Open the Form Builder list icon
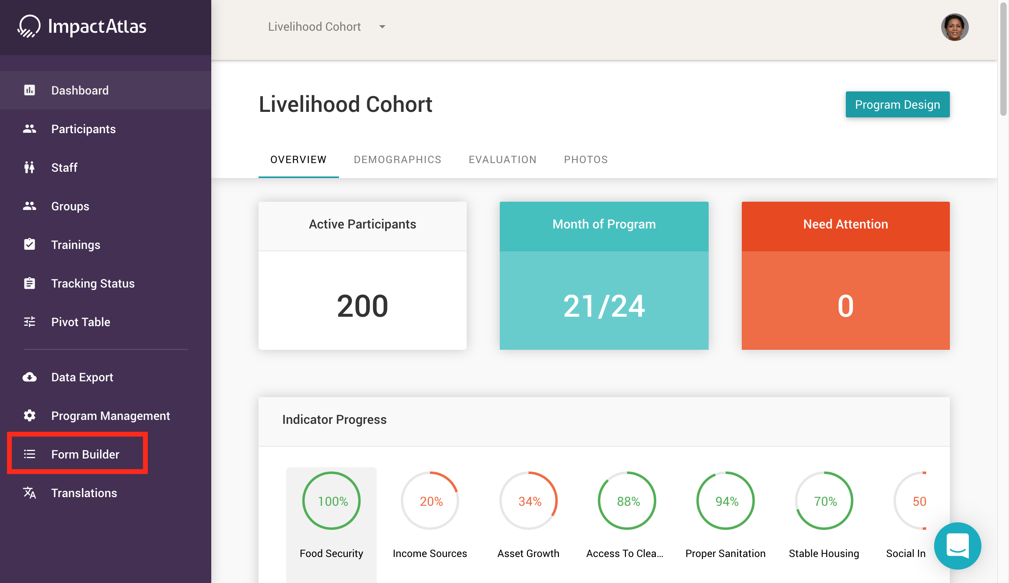Viewport: 1009px width, 583px height. click(x=29, y=454)
